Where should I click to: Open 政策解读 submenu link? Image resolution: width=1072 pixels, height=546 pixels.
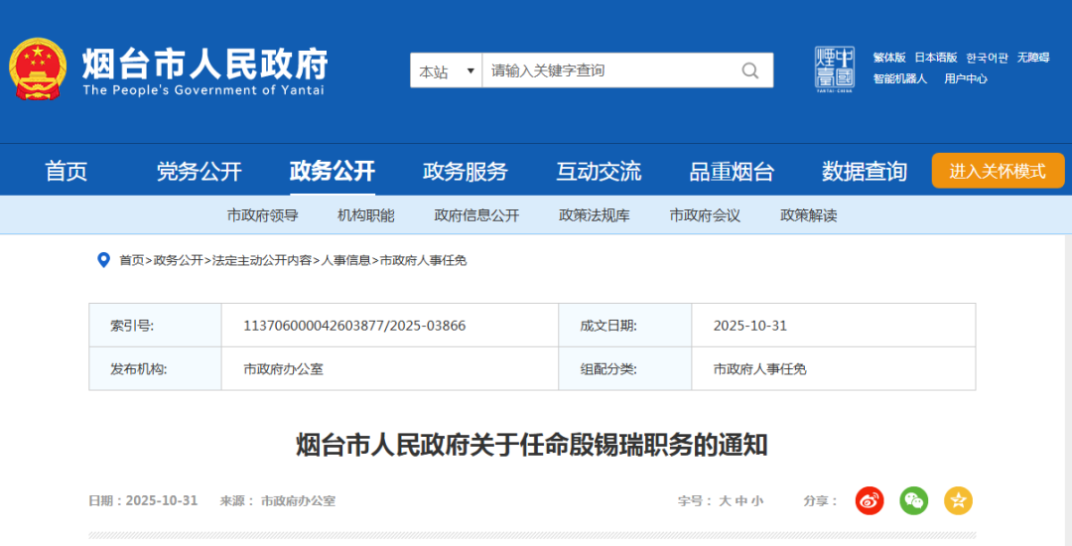(x=809, y=216)
